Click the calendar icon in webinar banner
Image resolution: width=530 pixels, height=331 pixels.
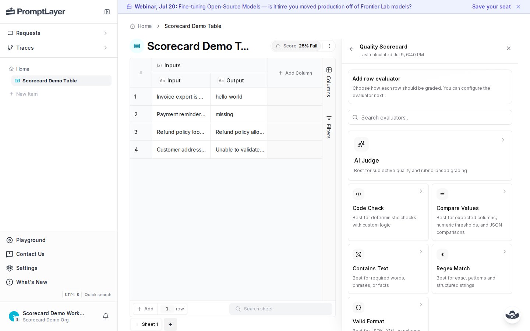(129, 7)
